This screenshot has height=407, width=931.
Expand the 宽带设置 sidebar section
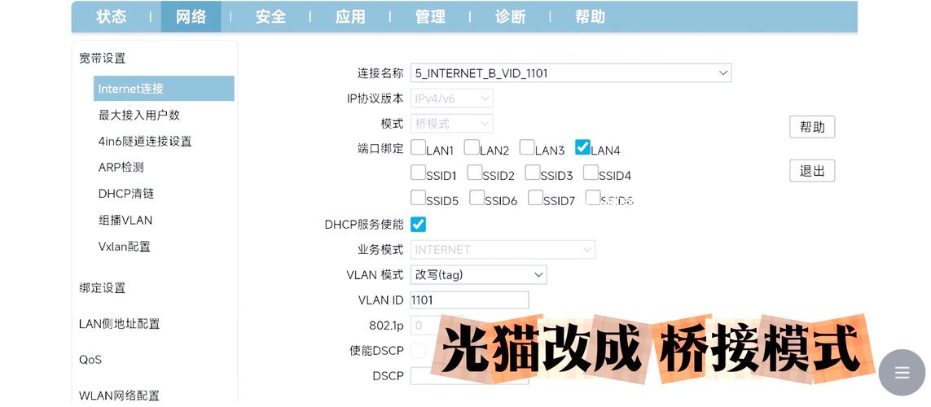pyautogui.click(x=102, y=58)
